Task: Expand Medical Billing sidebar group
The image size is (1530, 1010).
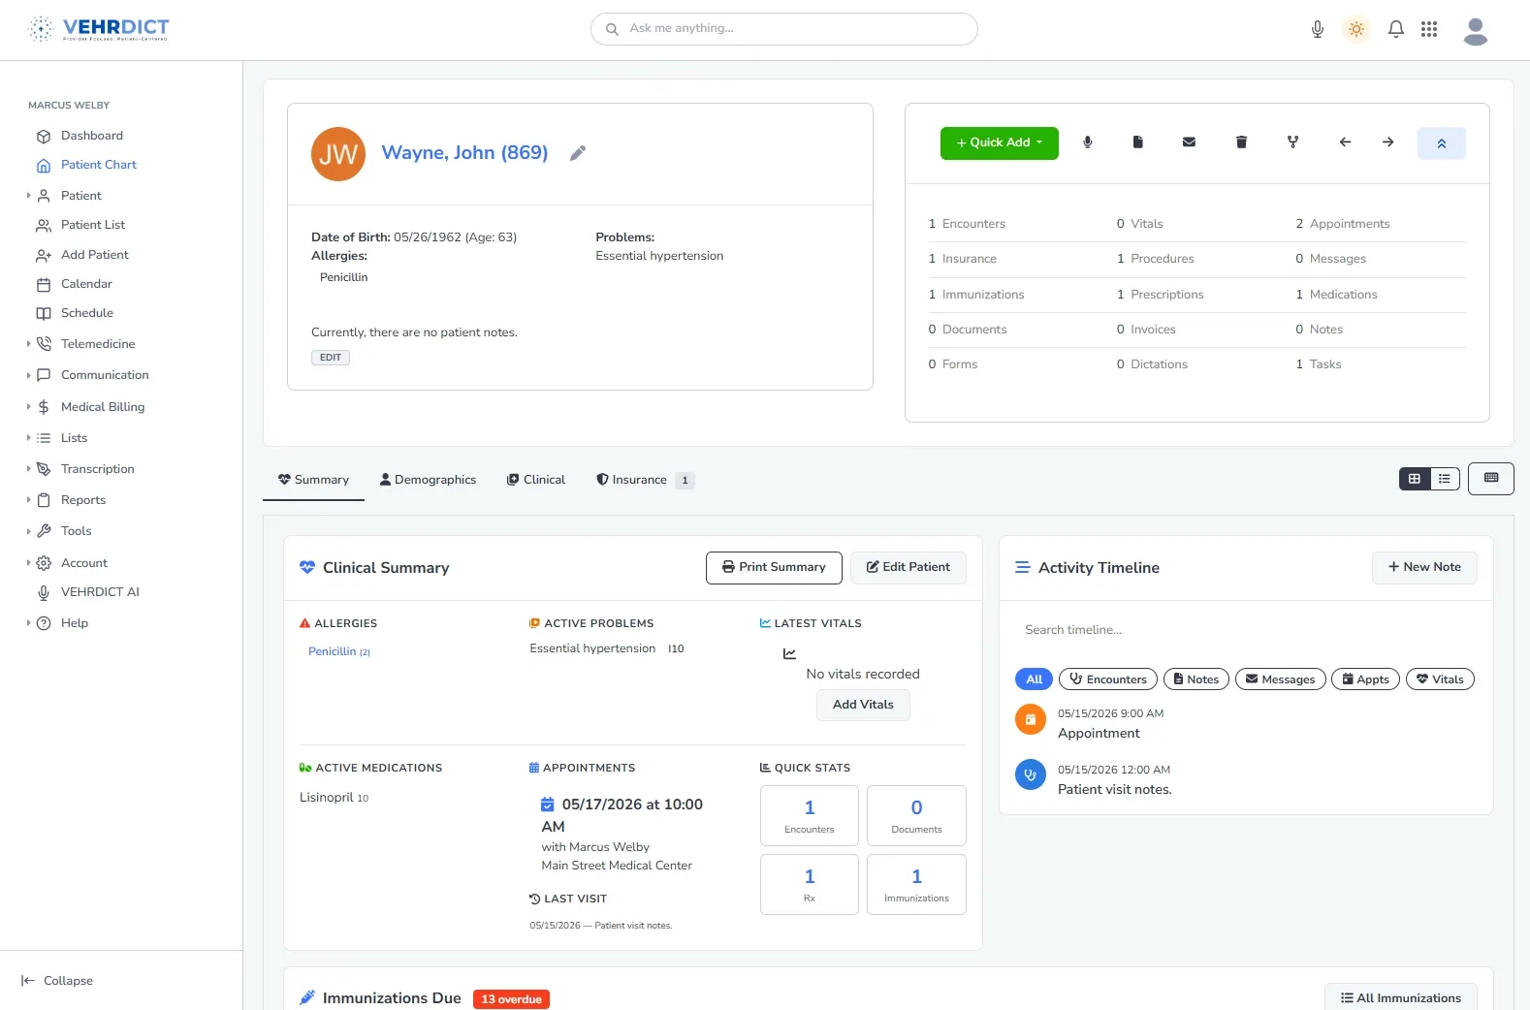Action: [103, 407]
